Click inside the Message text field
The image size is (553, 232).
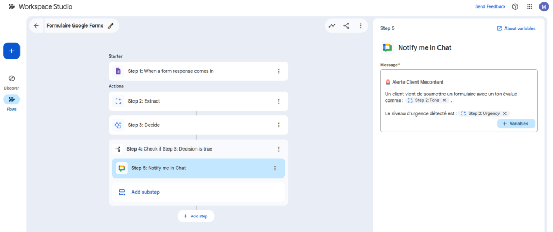tap(459, 100)
